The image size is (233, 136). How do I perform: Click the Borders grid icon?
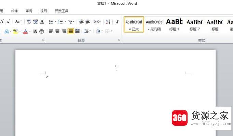(x=107, y=31)
